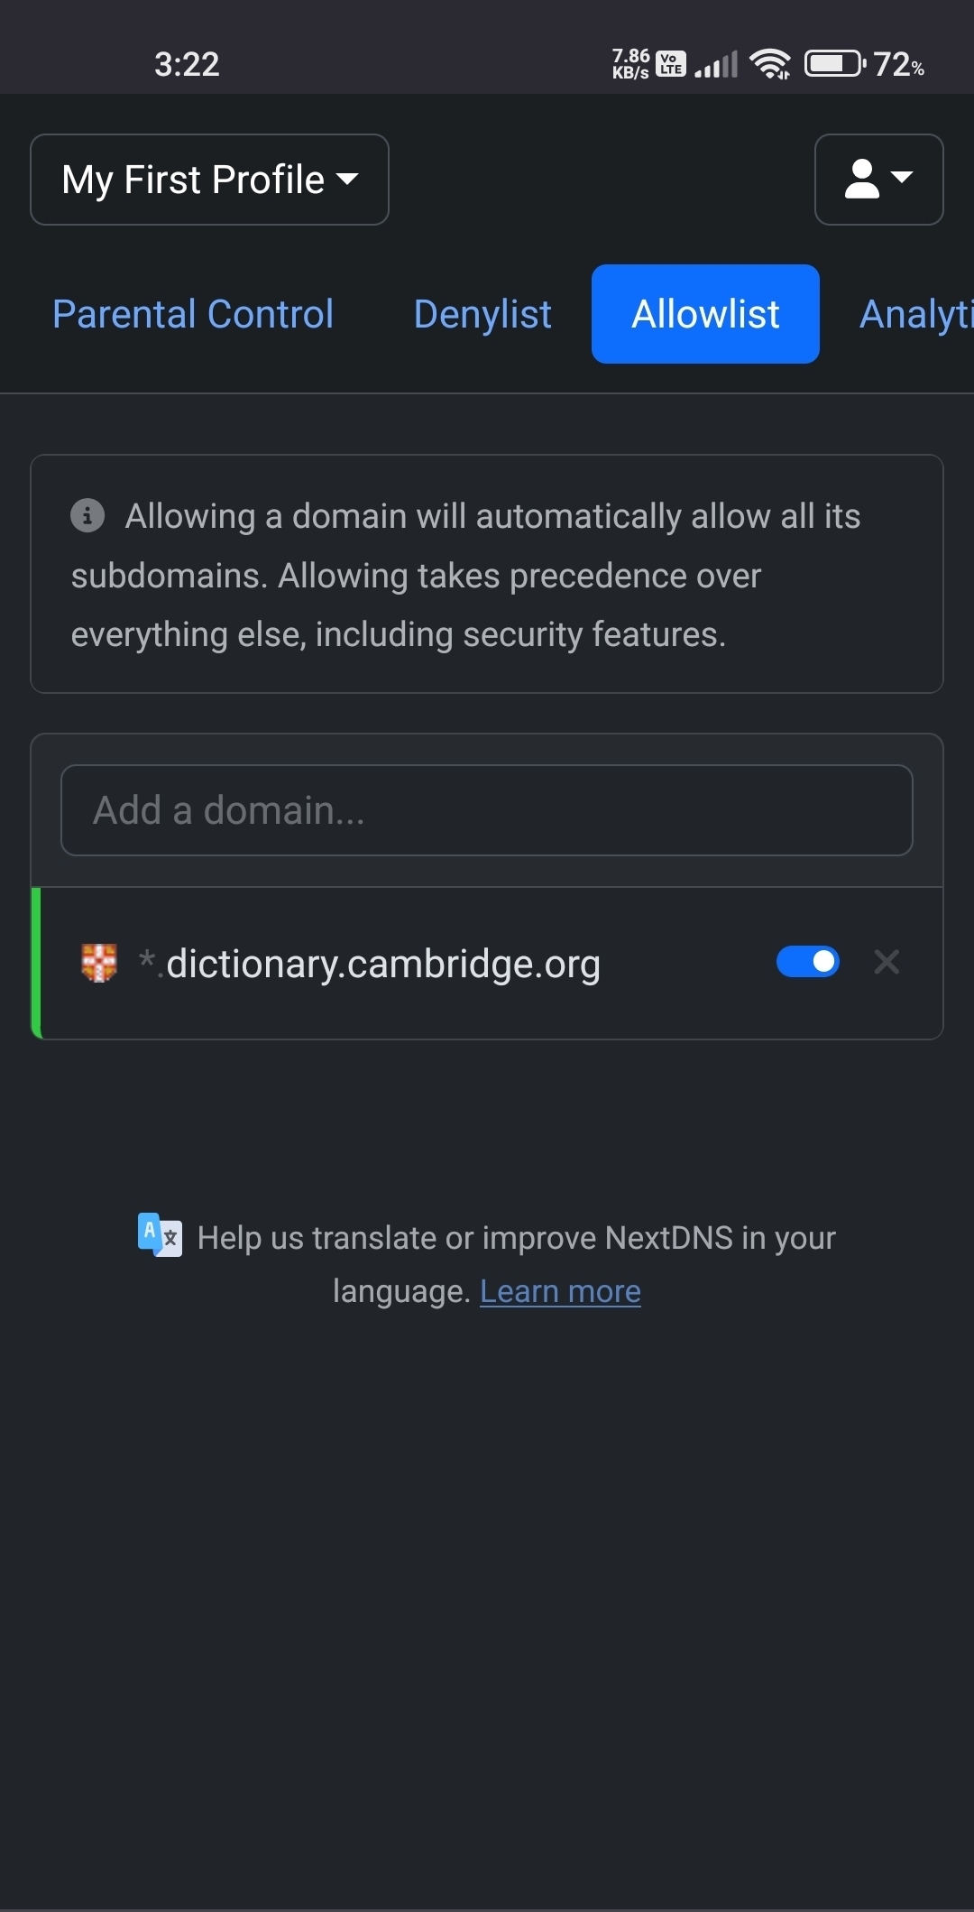Screen dimensions: 974x1912
Task: Select the dictionary.cambridge.org domain entry
Action: pos(382,964)
